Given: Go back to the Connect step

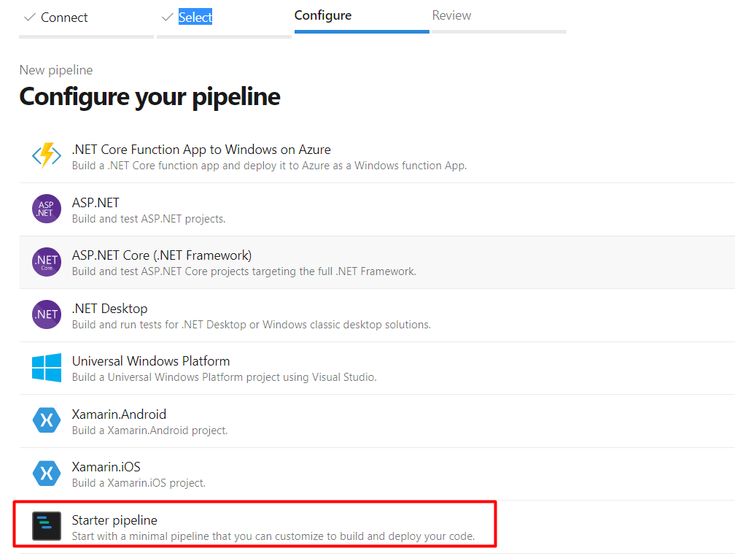Looking at the screenshot, I should click(64, 18).
